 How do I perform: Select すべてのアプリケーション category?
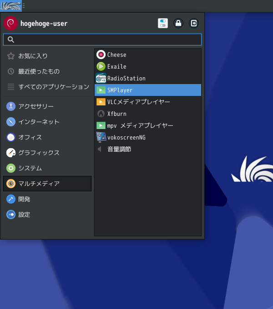point(47,87)
